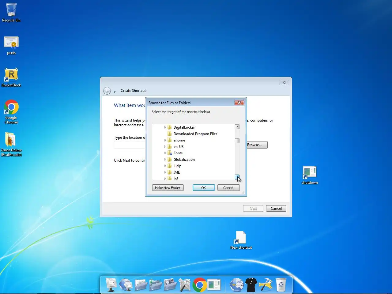392x294 pixels.
Task: Close the Browse for Files or Folders dialog
Action: 239,103
